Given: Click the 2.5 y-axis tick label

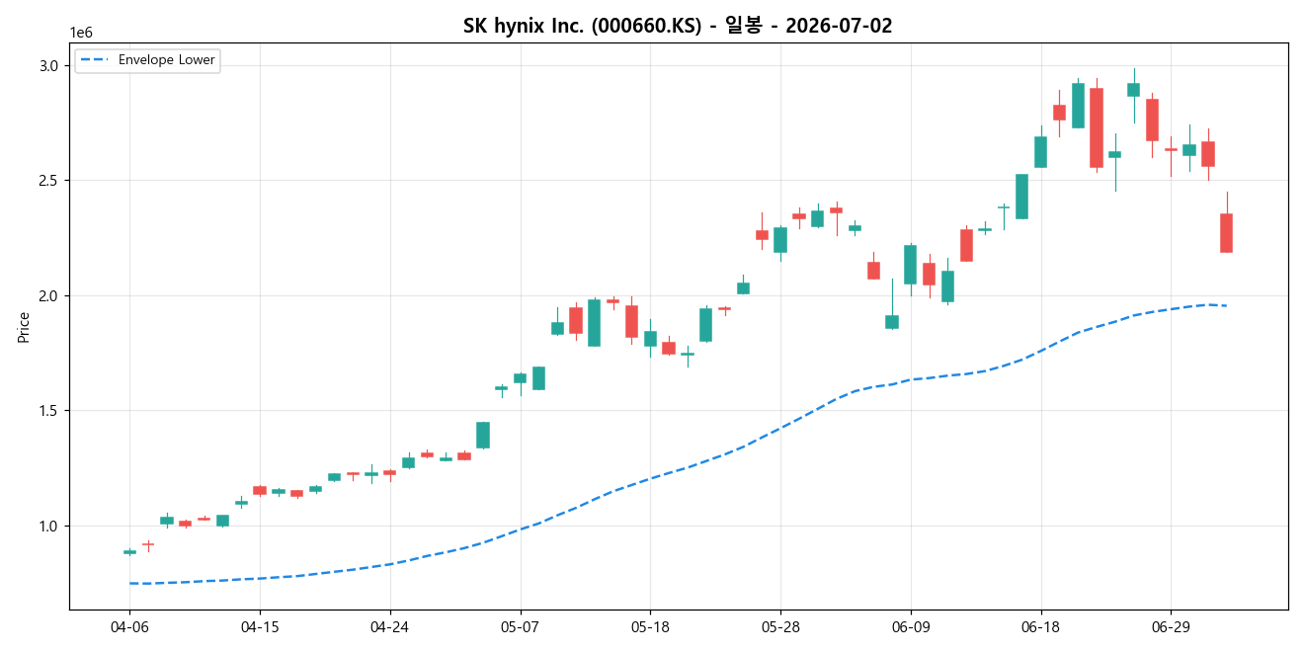Looking at the screenshot, I should pos(50,181).
